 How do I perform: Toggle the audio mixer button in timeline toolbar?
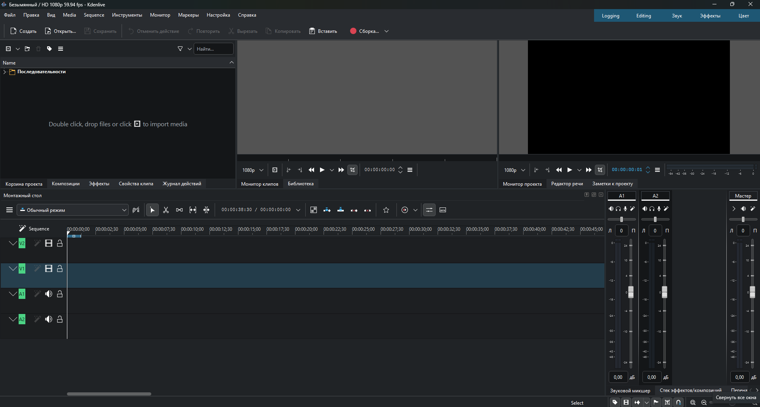pos(429,210)
